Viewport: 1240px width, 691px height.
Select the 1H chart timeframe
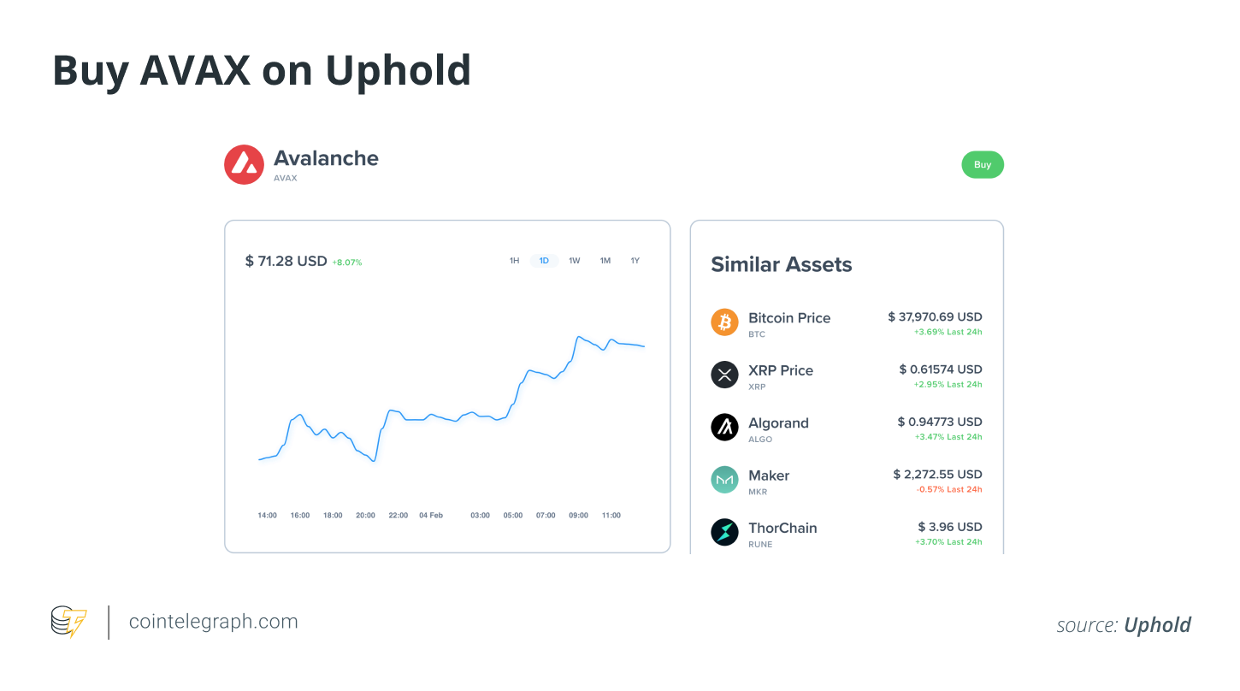coord(514,261)
